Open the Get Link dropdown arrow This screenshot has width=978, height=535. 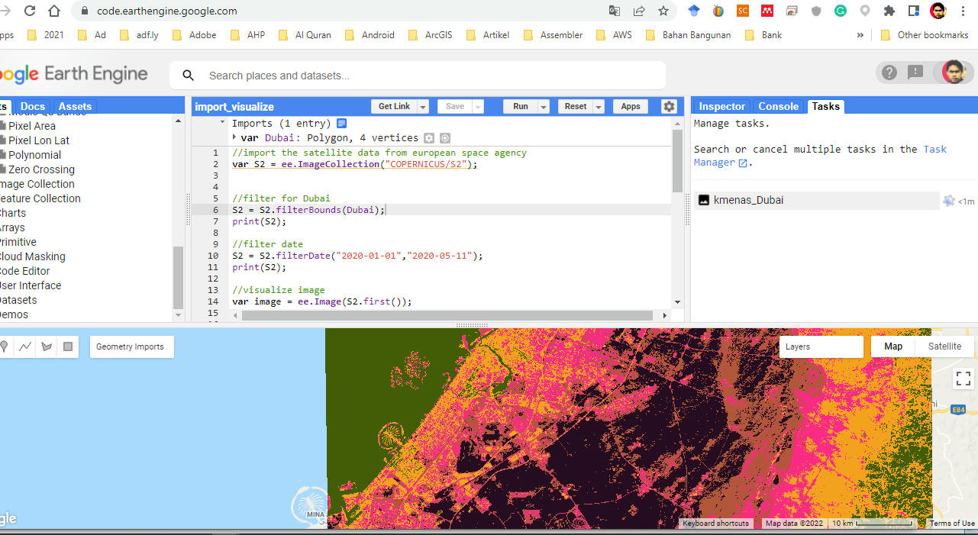coord(423,107)
